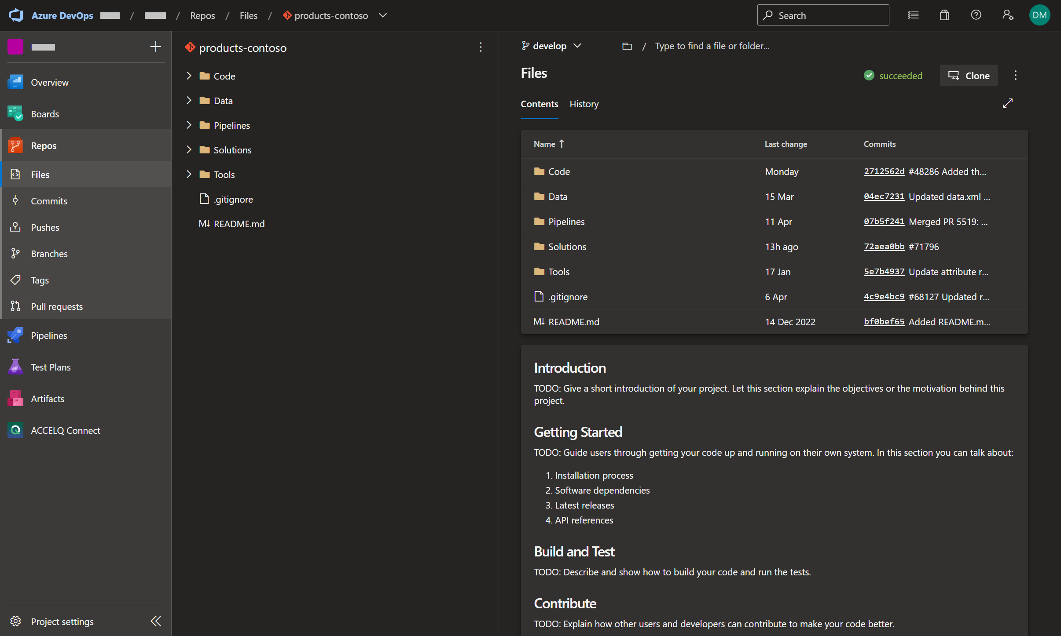Expand the Solutions folder in tree
Image resolution: width=1061 pixels, height=636 pixels.
[x=189, y=150]
